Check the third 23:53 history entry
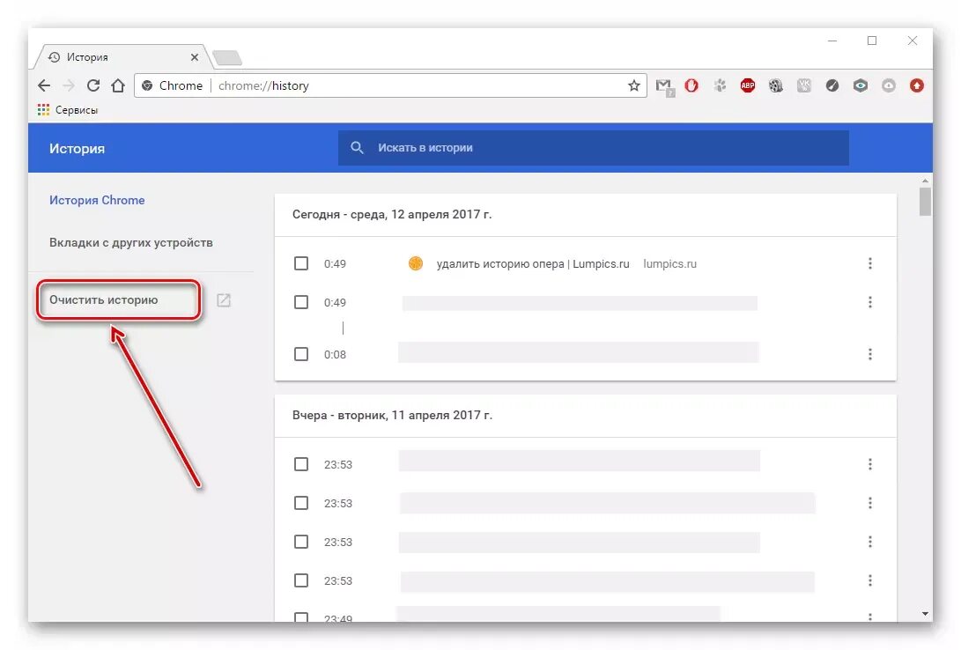Viewport: 961px width, 650px height. [301, 542]
